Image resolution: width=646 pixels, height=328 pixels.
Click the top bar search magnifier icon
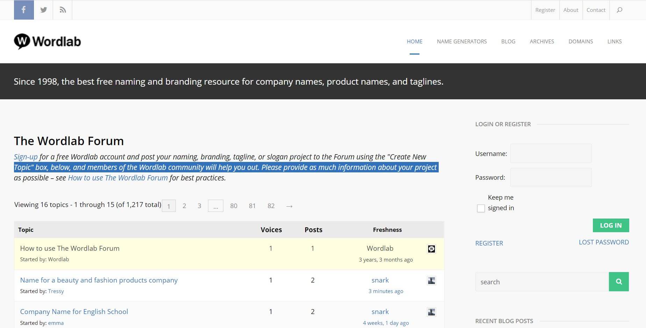pos(619,10)
